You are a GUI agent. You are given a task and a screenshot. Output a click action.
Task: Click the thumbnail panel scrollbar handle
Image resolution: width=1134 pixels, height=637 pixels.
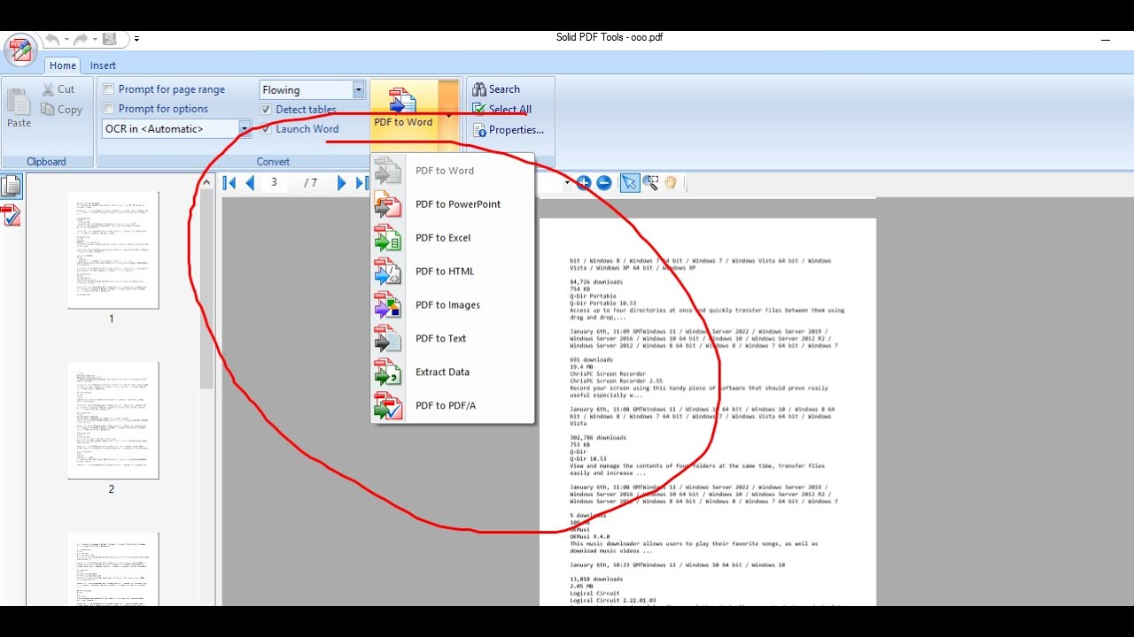(207, 289)
